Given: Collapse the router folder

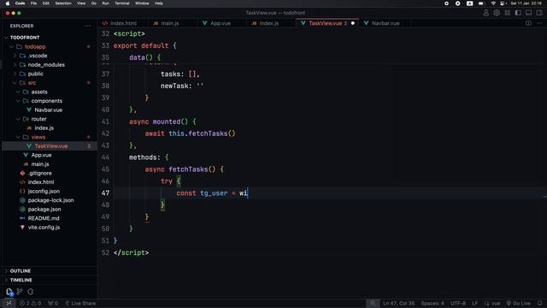Looking at the screenshot, I should [38, 119].
